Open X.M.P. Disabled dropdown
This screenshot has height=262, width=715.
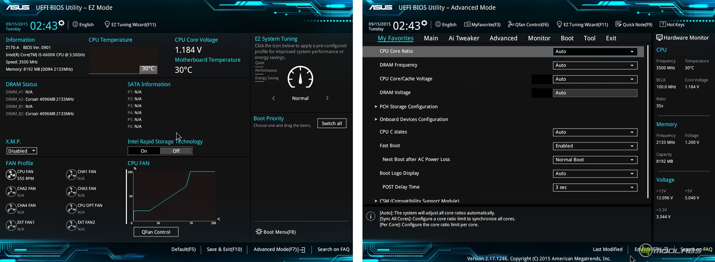point(22,151)
